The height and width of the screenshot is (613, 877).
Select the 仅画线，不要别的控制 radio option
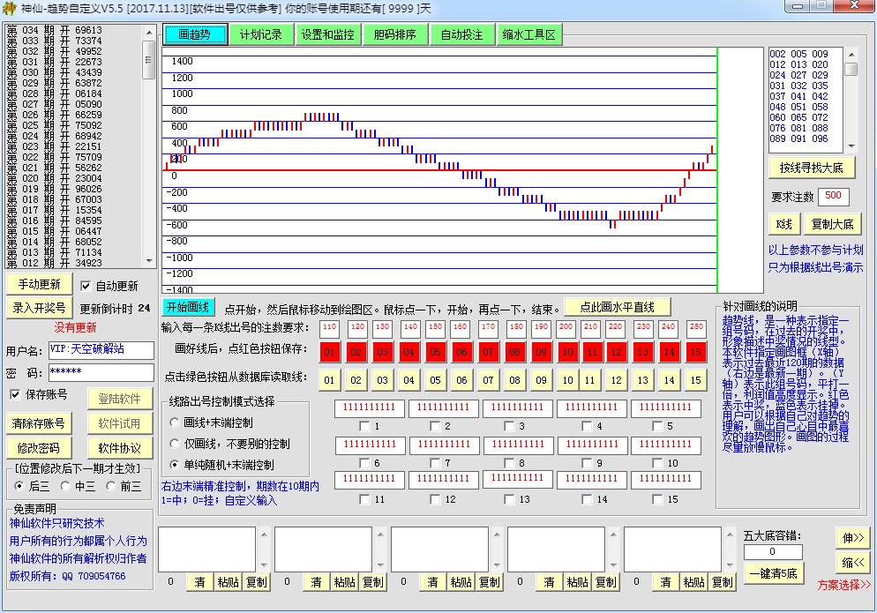point(175,444)
